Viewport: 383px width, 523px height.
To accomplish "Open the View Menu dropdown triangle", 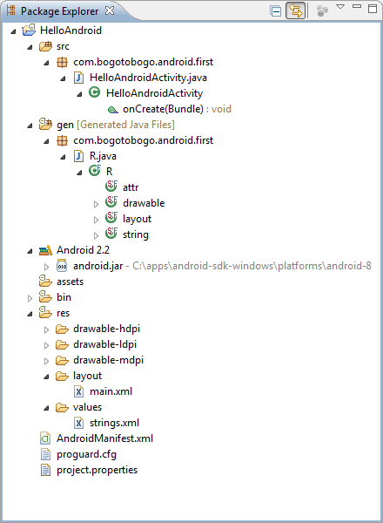I will [340, 7].
